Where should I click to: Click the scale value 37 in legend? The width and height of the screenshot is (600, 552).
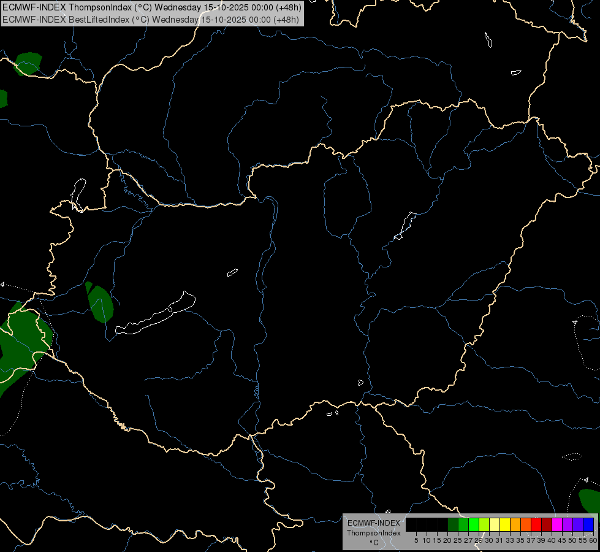coord(531,540)
